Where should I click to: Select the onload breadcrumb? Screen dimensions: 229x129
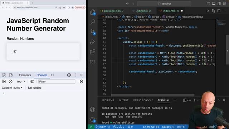tap(169, 17)
